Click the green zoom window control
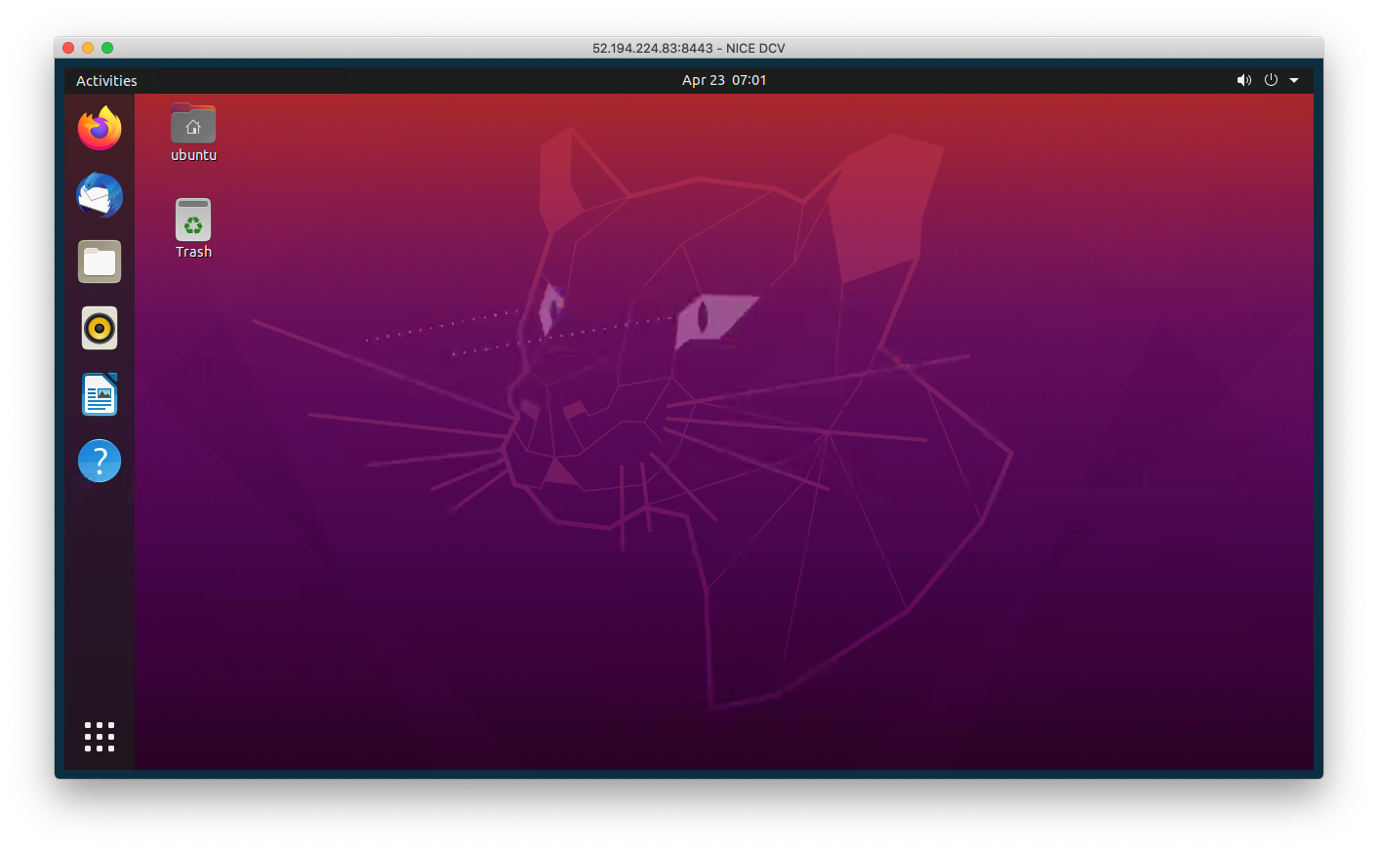Viewport: 1378px width, 851px height. tap(107, 47)
